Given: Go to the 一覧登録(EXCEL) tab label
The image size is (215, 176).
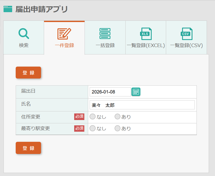Looking at the screenshot, I should tap(146, 46).
